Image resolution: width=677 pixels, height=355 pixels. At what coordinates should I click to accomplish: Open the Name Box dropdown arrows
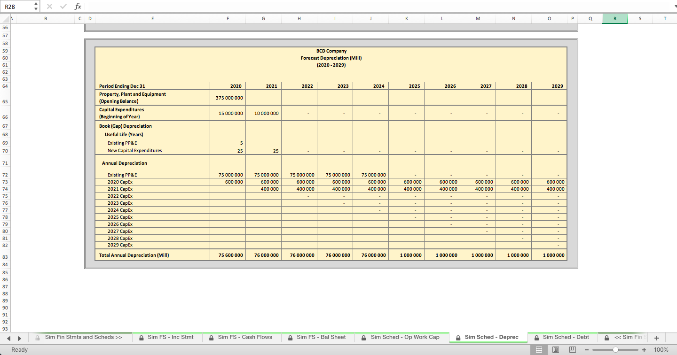36,7
